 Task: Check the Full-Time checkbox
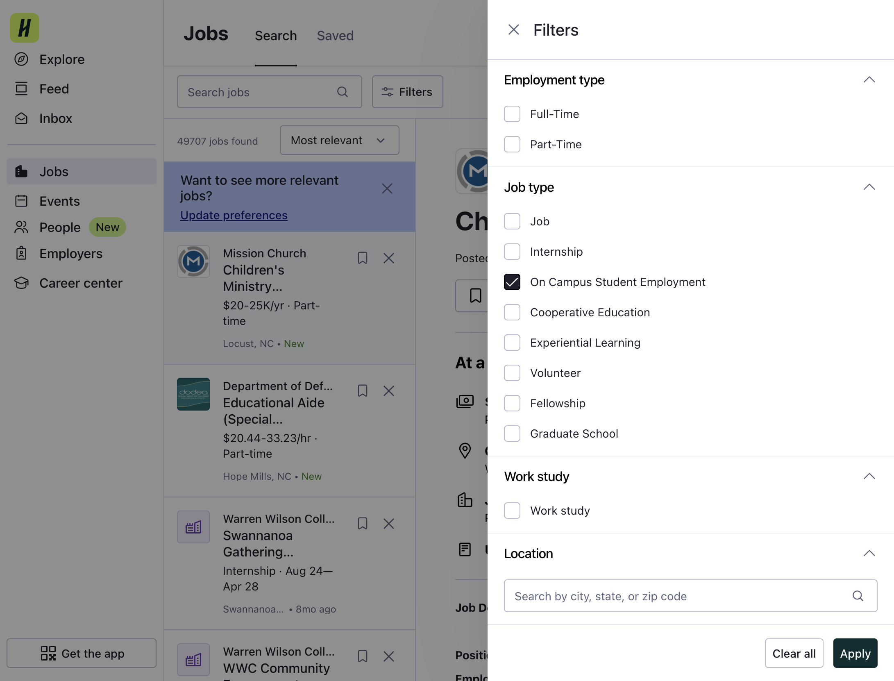tap(512, 114)
